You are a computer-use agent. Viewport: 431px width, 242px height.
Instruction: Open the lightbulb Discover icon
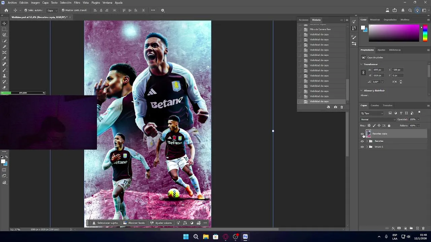[x=417, y=10]
